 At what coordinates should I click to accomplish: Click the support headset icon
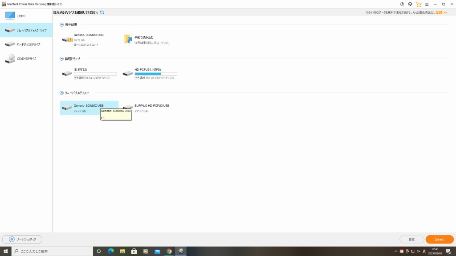pyautogui.click(x=410, y=4)
